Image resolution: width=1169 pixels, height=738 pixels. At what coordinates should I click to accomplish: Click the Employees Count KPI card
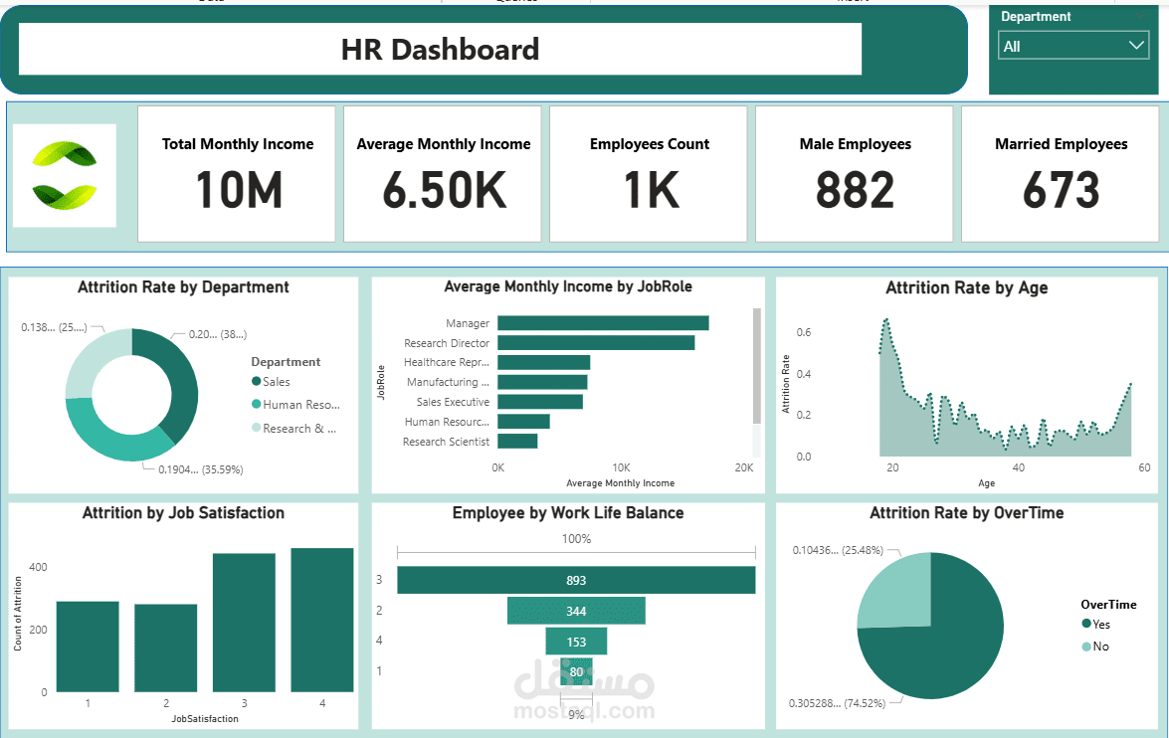(649, 174)
